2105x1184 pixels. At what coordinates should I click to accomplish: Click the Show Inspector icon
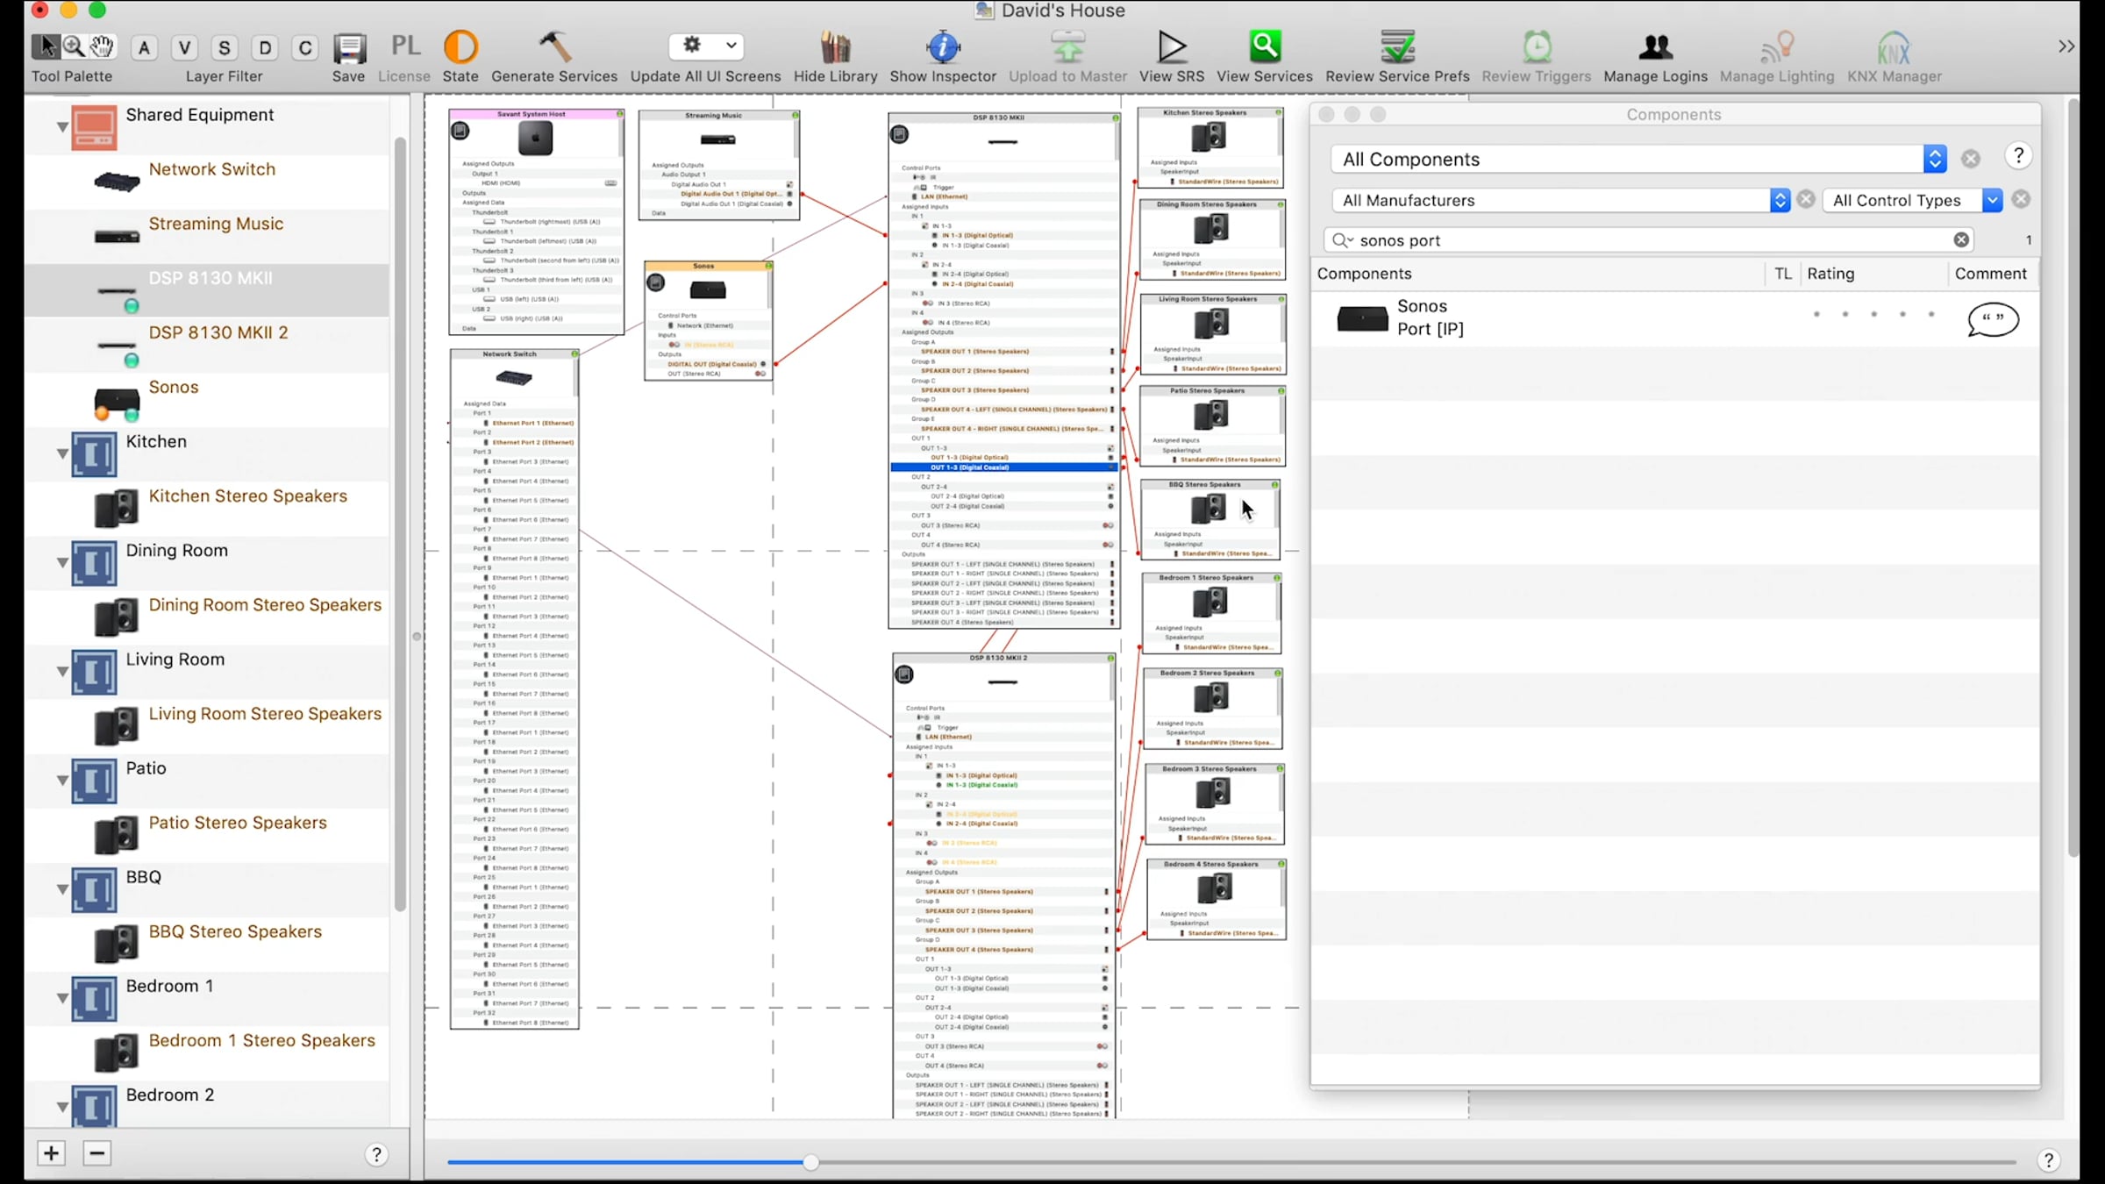point(942,47)
